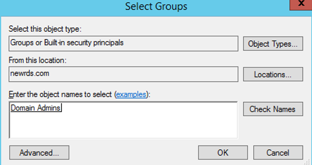Click the 'Select this object type' label
The height and width of the screenshot is (165, 312).
[45, 29]
